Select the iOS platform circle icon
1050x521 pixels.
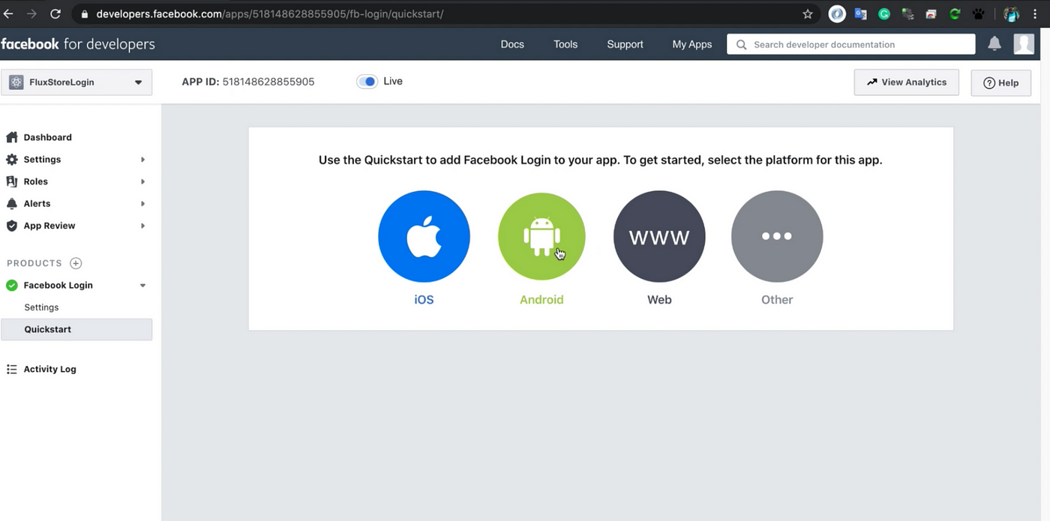click(x=424, y=236)
